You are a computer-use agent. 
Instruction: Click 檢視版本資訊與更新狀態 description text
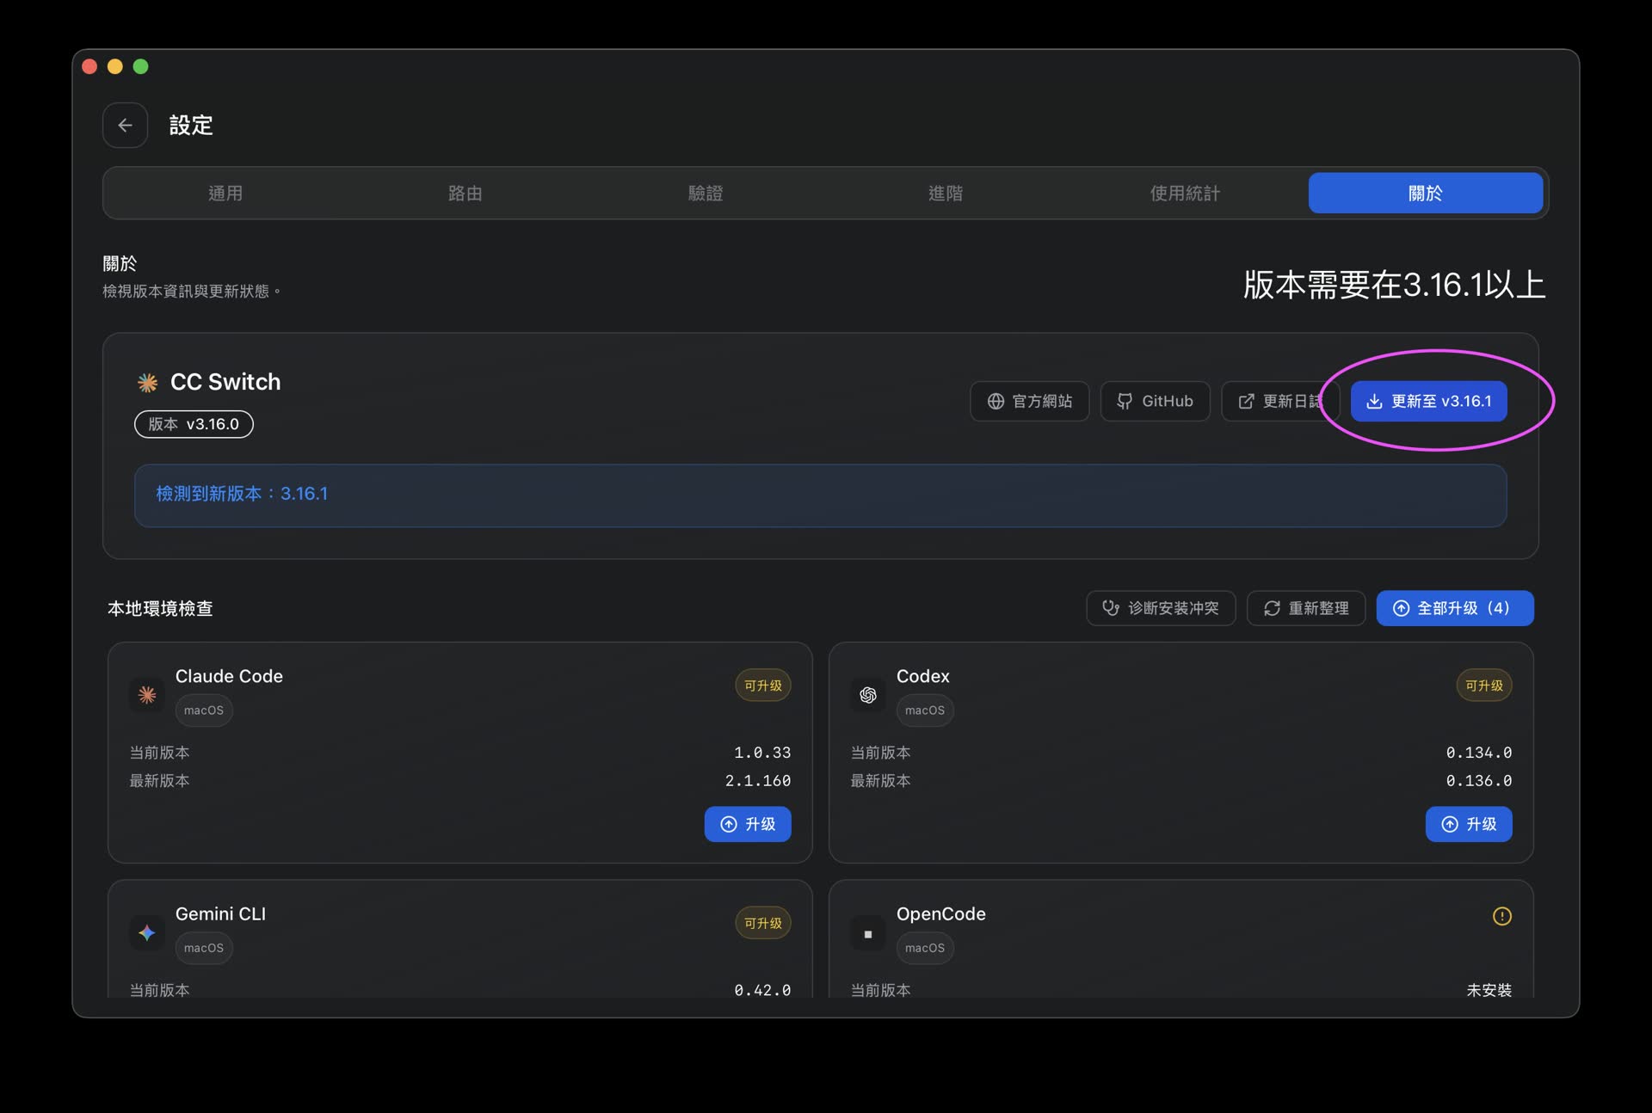(x=191, y=292)
